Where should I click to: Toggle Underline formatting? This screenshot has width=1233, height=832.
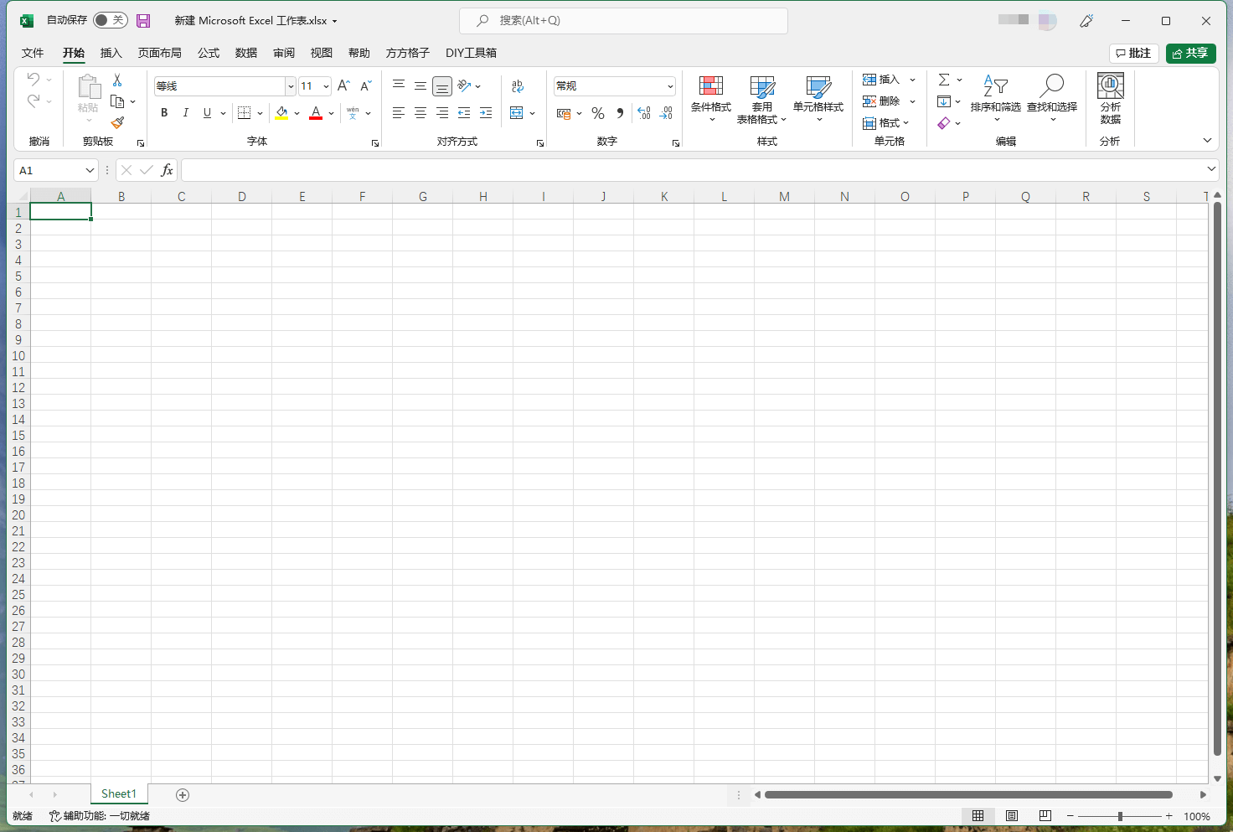point(207,113)
